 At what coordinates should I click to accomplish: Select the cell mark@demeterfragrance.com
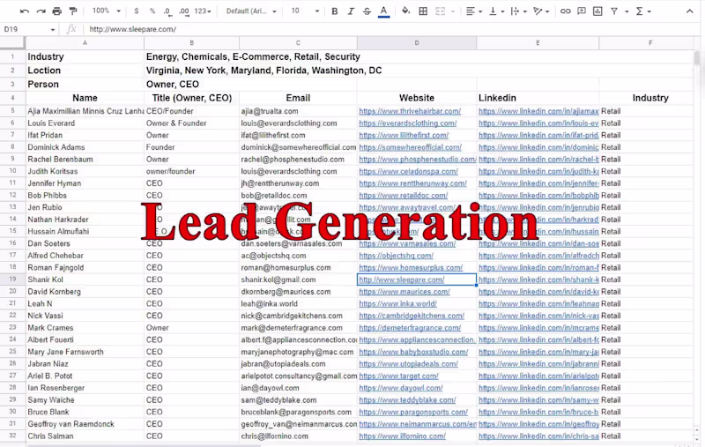coord(298,328)
